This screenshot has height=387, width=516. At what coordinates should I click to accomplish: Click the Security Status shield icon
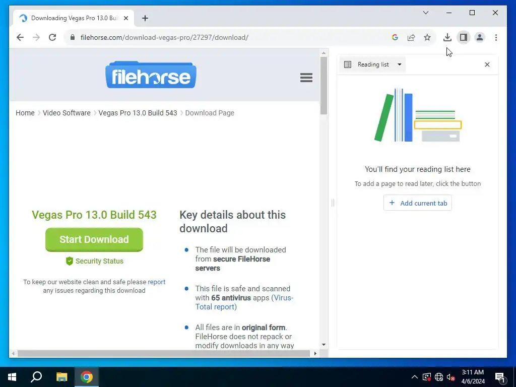[69, 261]
